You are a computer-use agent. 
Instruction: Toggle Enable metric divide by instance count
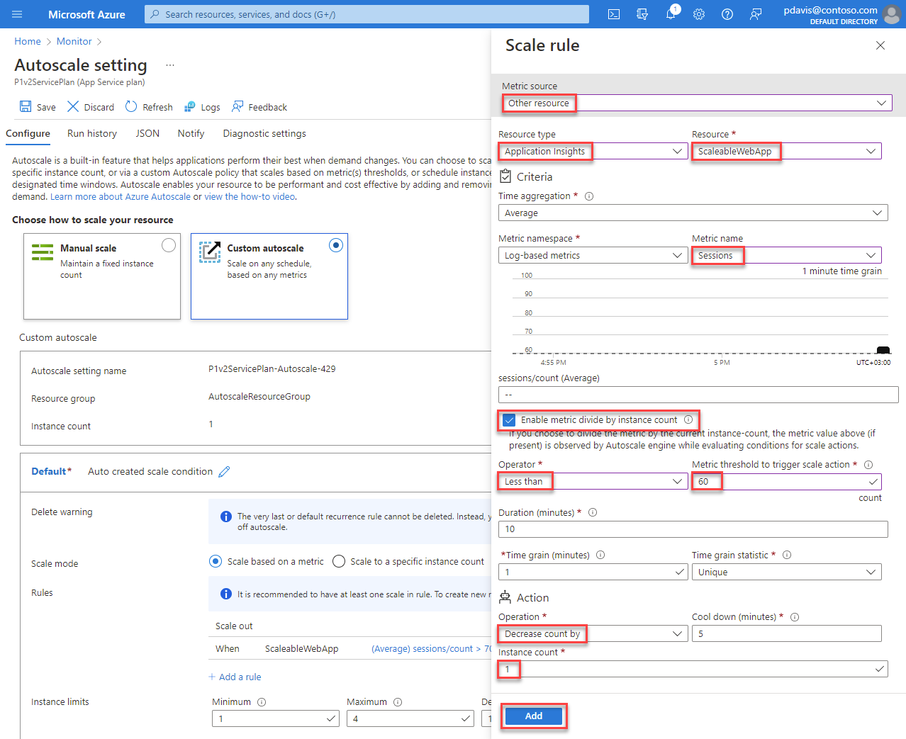click(509, 420)
